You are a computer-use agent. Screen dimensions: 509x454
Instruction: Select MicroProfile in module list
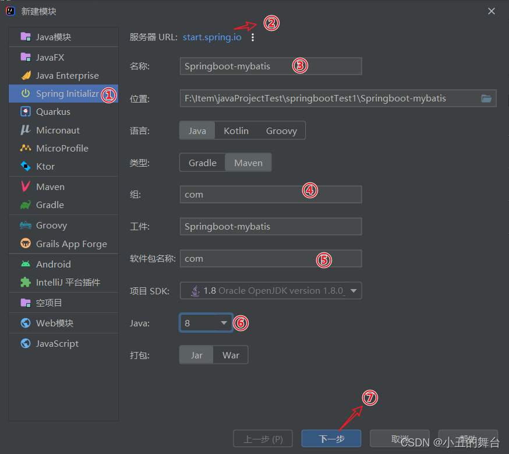click(x=63, y=148)
